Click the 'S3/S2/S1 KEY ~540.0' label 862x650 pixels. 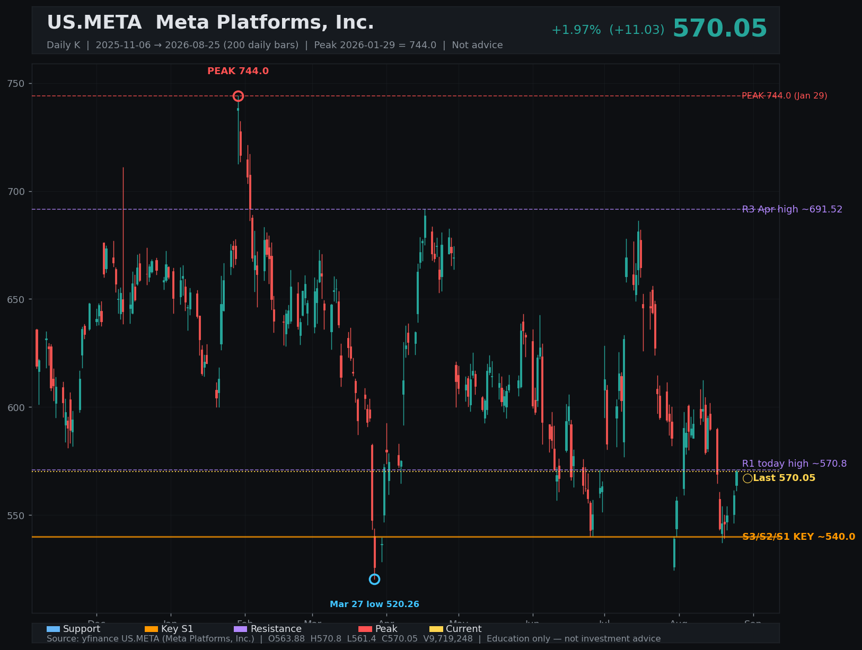[798, 537]
